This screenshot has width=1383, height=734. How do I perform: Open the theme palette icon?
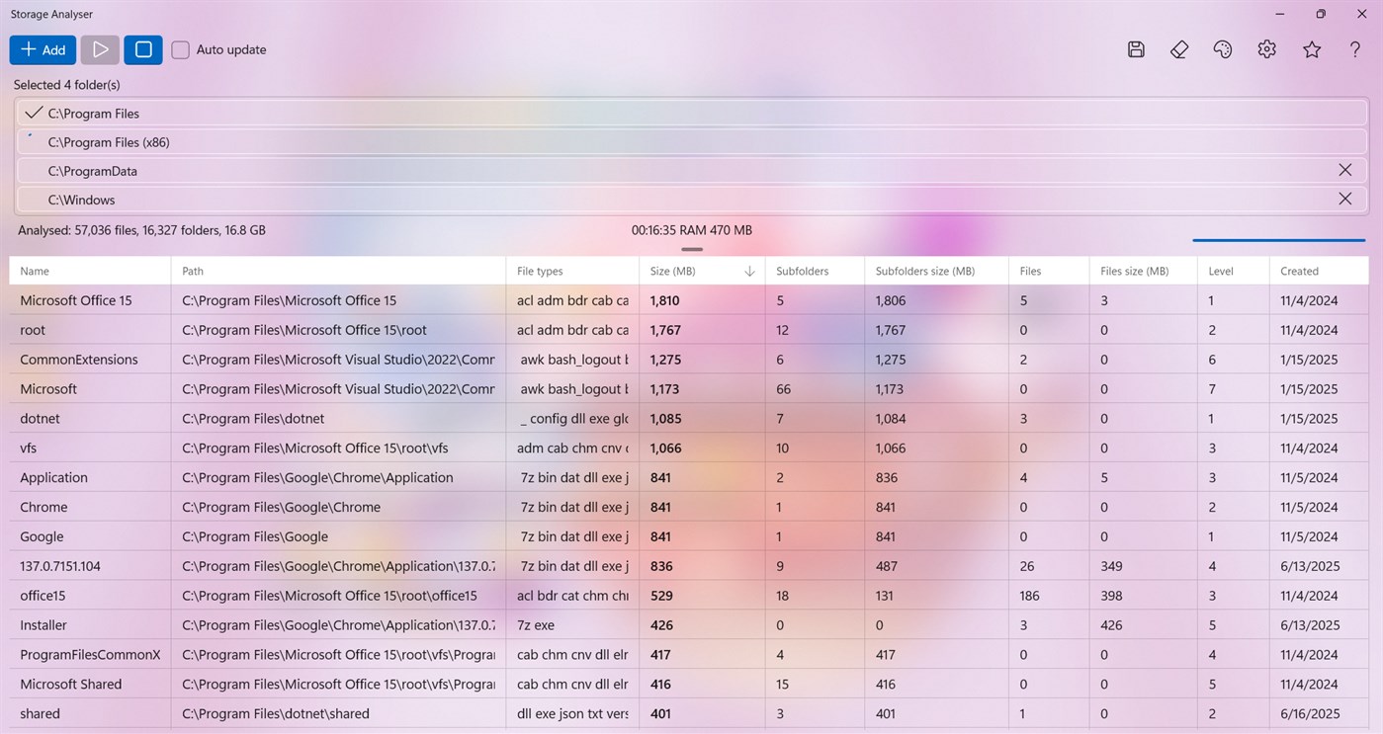pyautogui.click(x=1222, y=48)
